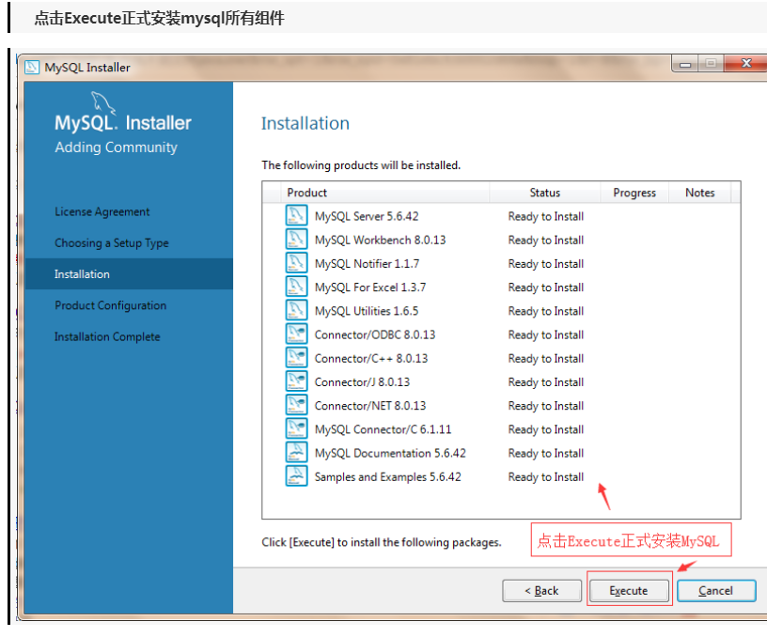Click the MySQL Installer title bar icon
The height and width of the screenshot is (637, 767).
point(32,68)
